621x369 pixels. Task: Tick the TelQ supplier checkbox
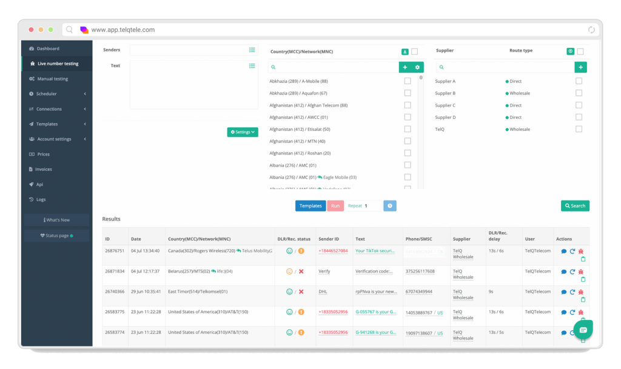coord(579,129)
